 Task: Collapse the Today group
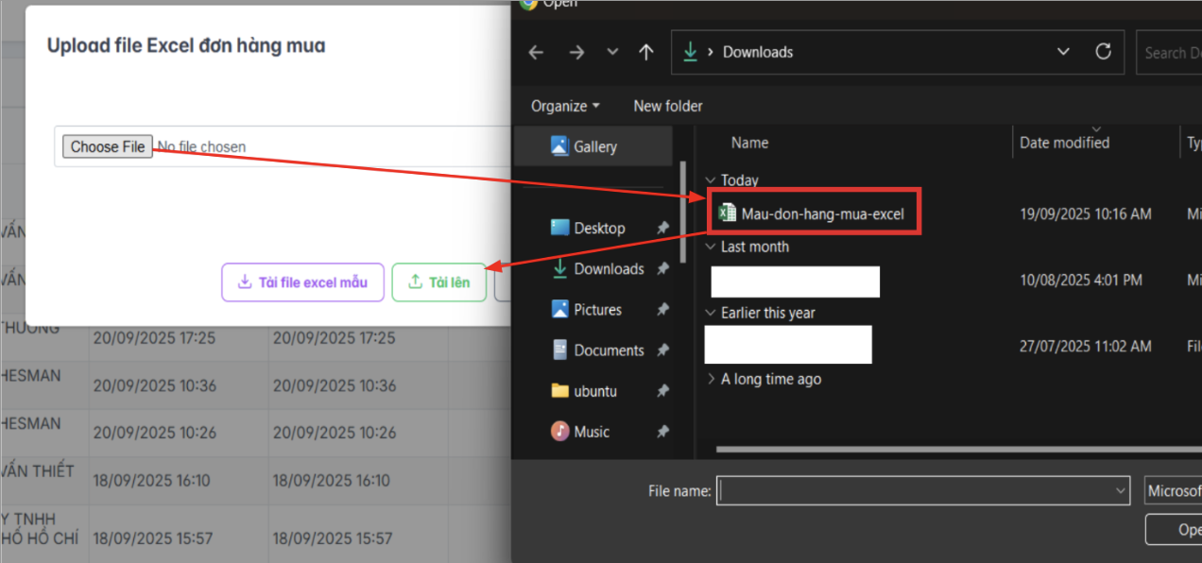711,179
